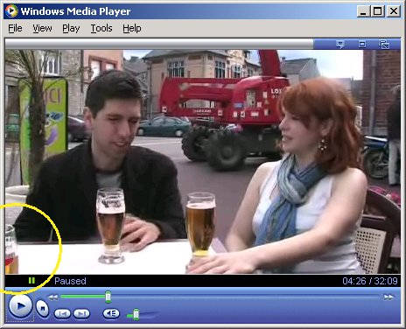406x329 pixels.
Task: Mute audio with the speaker button
Action: tap(111, 313)
